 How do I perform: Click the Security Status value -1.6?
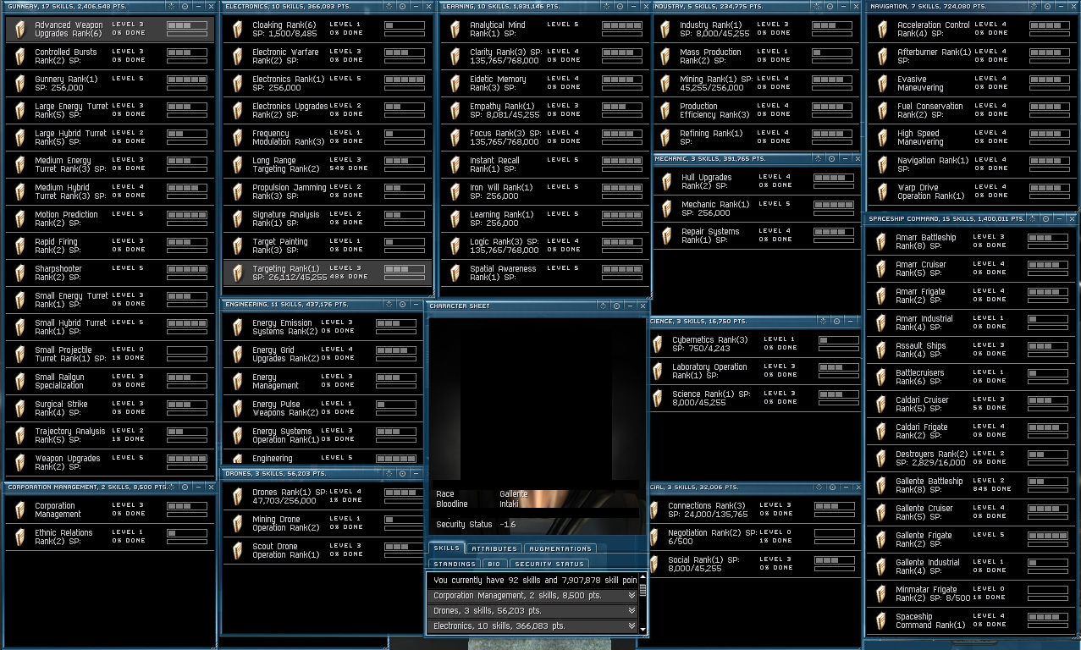pos(507,525)
